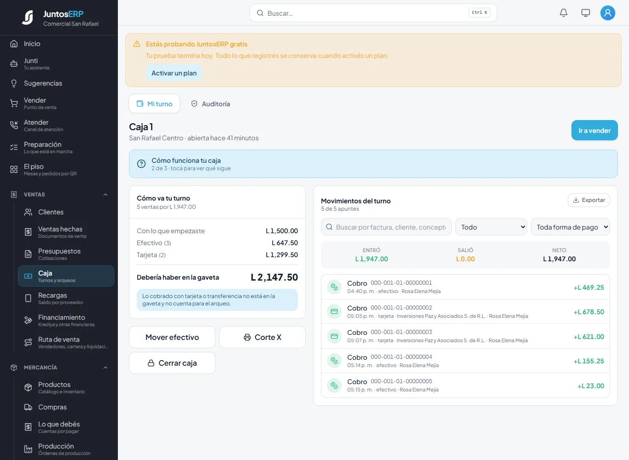Open Cobro 000-001-01-00000001 movement row
Viewport: 629px width, 460px height.
[x=466, y=287]
